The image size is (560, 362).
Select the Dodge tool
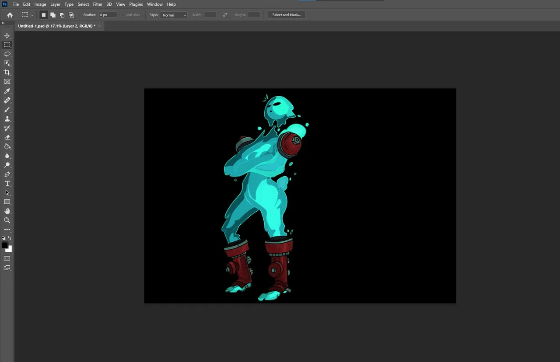pyautogui.click(x=7, y=165)
